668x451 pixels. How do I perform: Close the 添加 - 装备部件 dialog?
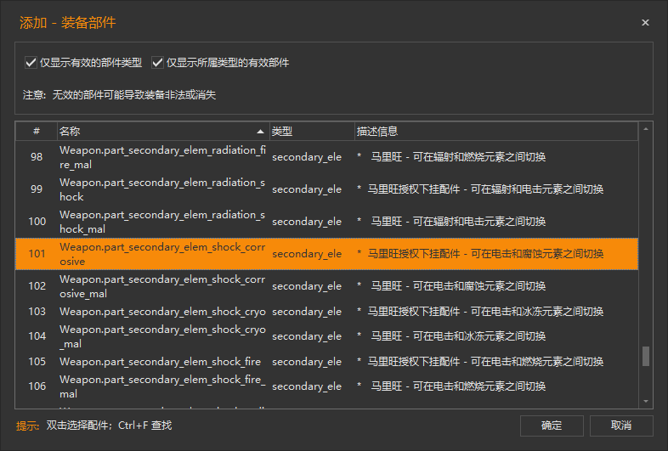[645, 23]
